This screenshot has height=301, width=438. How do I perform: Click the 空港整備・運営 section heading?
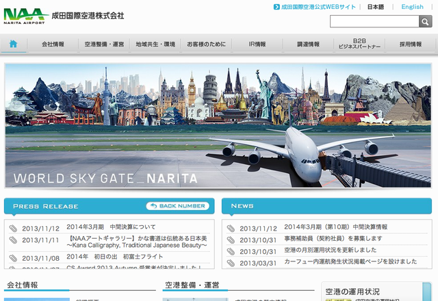[x=192, y=285]
